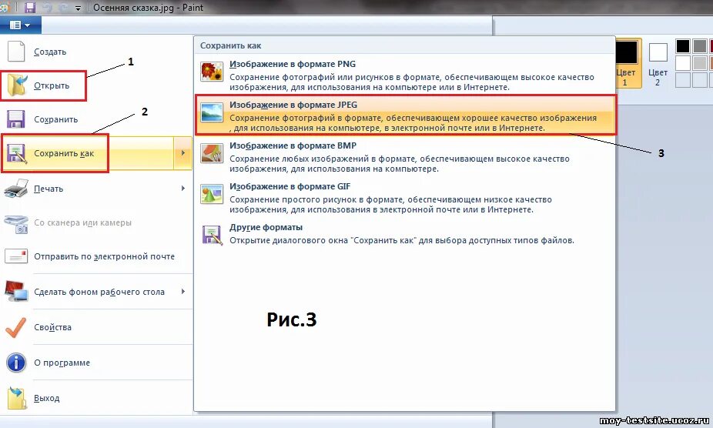The image size is (713, 428).
Task: Select the Цвет 2 color button
Action: click(x=658, y=63)
